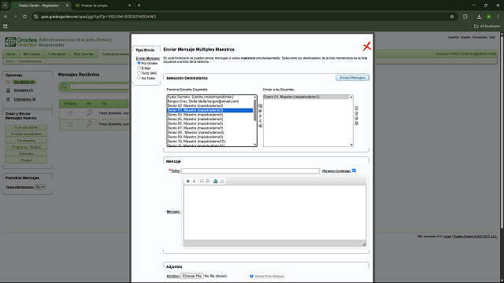Click the Recibidos folder icon in Opciones
The height and width of the screenshot is (283, 504).
pyautogui.click(x=8, y=82)
